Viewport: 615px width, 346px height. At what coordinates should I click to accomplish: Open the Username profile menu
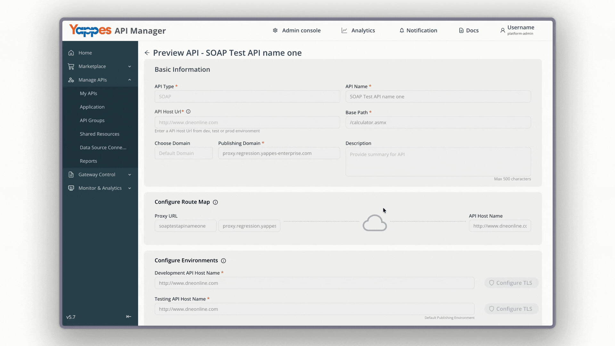coord(517,30)
